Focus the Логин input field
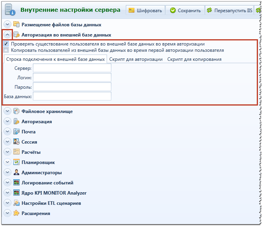265x226 pixels. (x=72, y=77)
